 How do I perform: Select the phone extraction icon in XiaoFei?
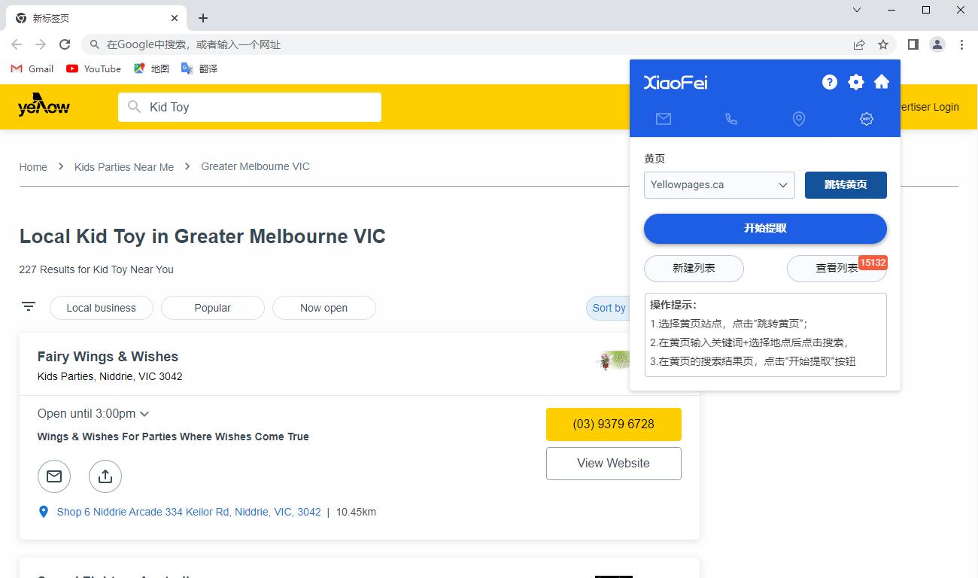730,118
